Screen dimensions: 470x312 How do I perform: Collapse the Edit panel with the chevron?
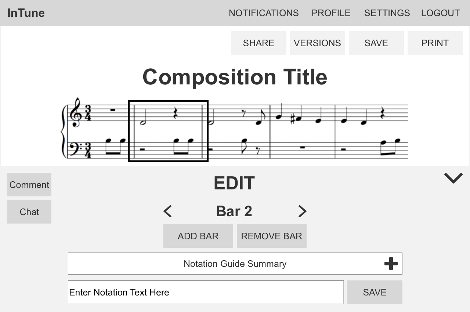point(453,178)
